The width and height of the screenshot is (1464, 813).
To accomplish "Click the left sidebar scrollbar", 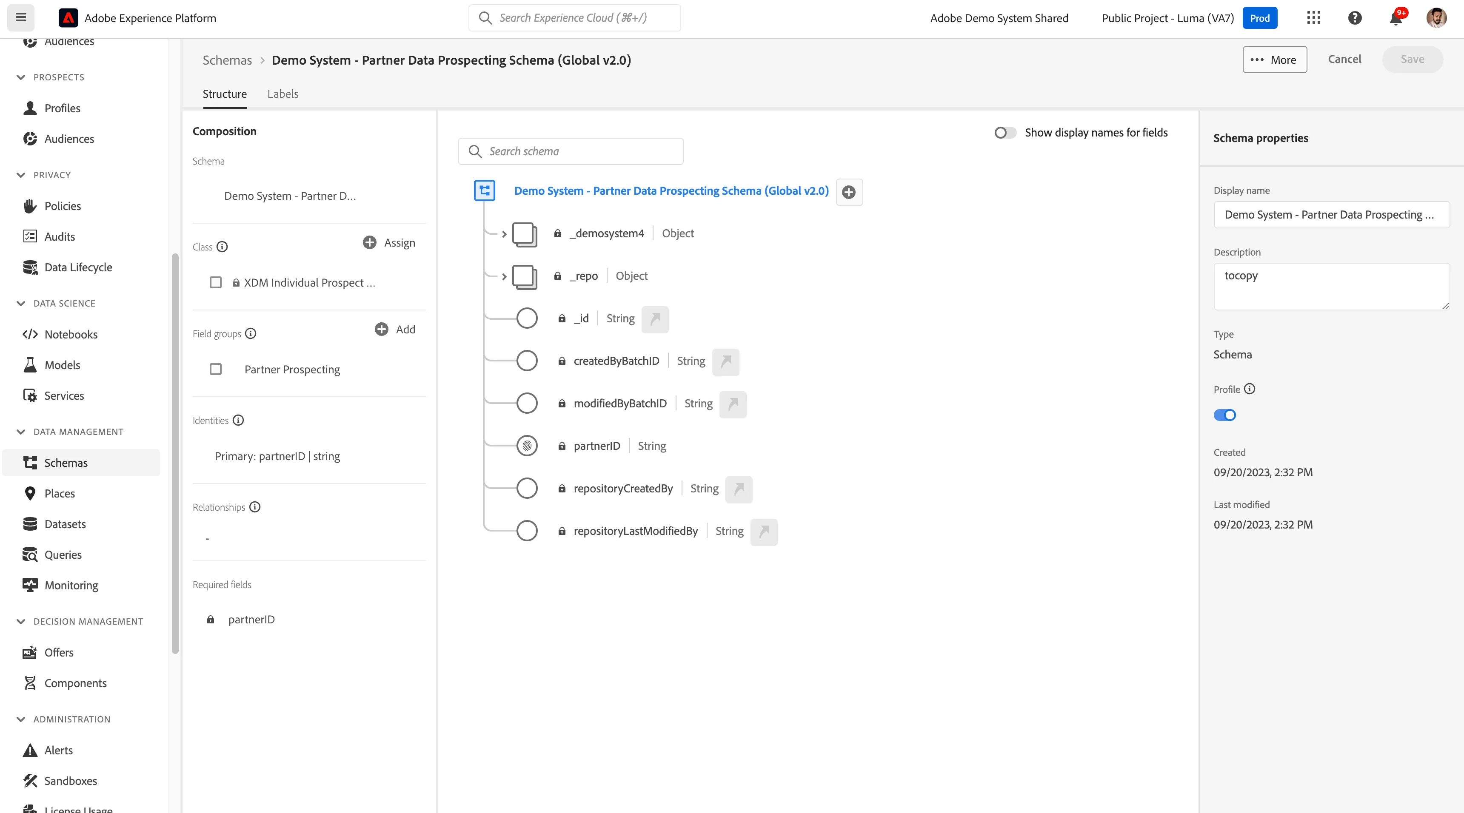I will coord(175,455).
